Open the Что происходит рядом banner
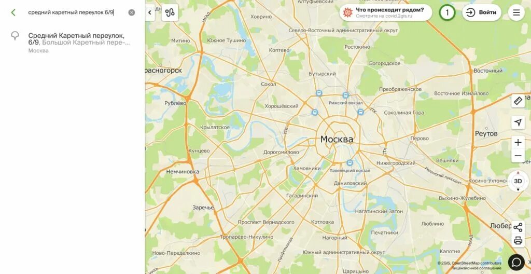This screenshot has width=531, height=274. click(x=386, y=12)
